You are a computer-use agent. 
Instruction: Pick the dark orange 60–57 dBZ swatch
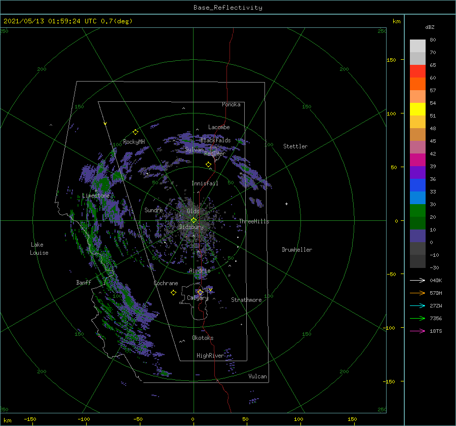pyautogui.click(x=417, y=84)
